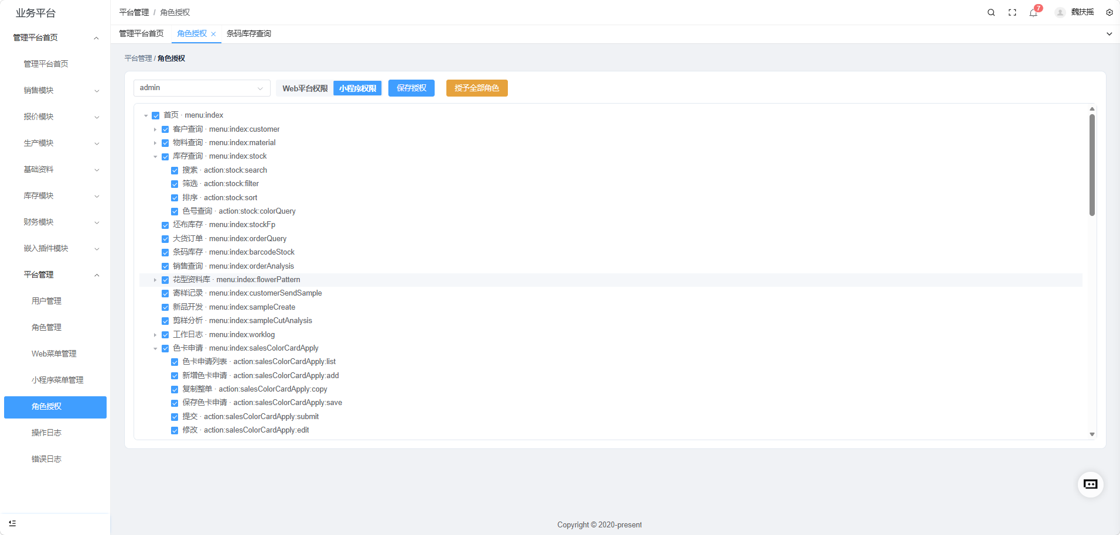Collapse the sidebar menu icon
Screen dimensions: 1120x535
[12, 523]
